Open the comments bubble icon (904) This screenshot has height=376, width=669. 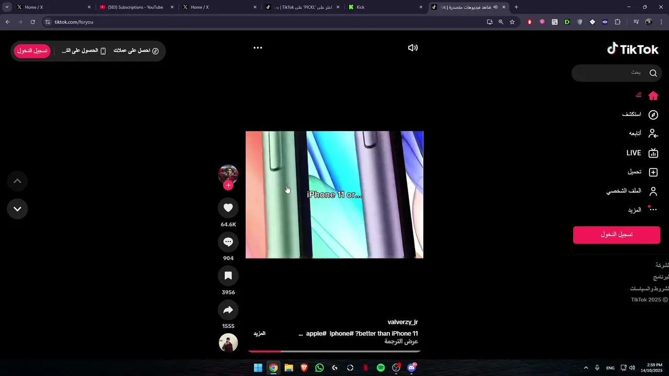(228, 242)
